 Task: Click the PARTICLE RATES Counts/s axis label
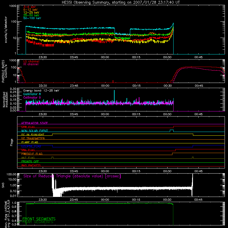(x=4, y=71)
